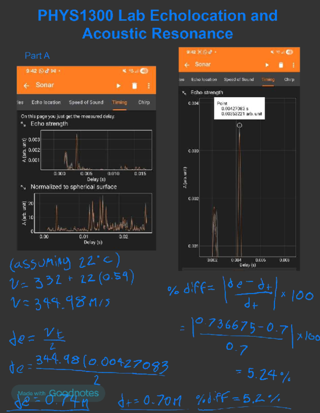Viewport: 320px width, 413px height.
Task: Collapse the right Echo strength graph via its arrow icon
Action: coord(184,93)
